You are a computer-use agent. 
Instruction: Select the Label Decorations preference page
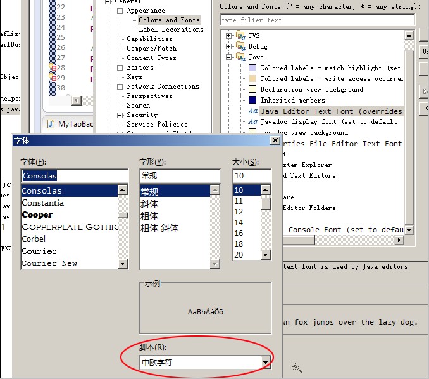171,29
